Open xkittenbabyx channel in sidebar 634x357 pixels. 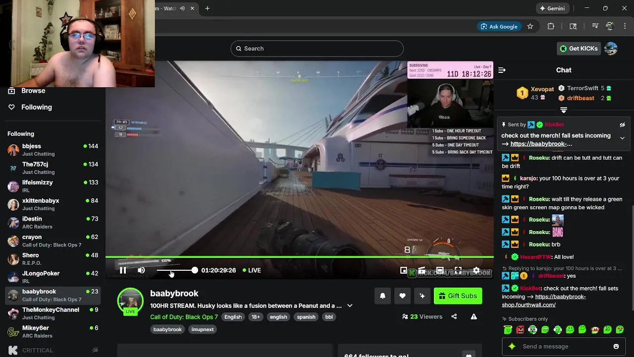click(53, 204)
